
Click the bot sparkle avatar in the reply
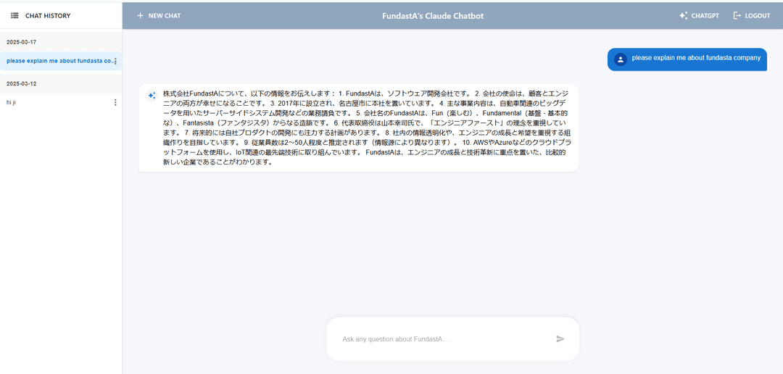pos(152,96)
